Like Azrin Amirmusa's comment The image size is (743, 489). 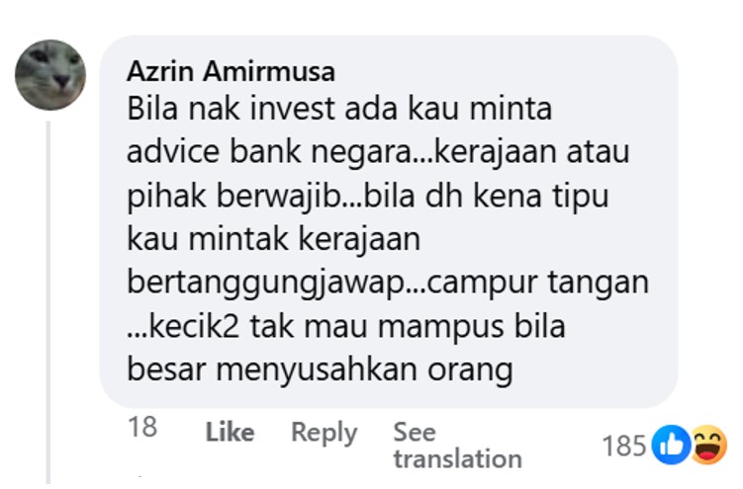(x=230, y=433)
